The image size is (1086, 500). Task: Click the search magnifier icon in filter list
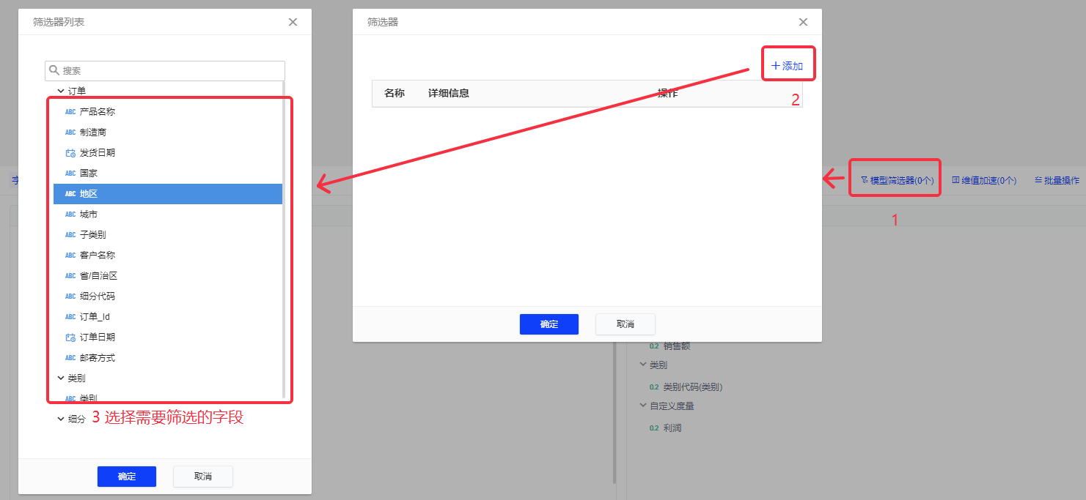[54, 71]
